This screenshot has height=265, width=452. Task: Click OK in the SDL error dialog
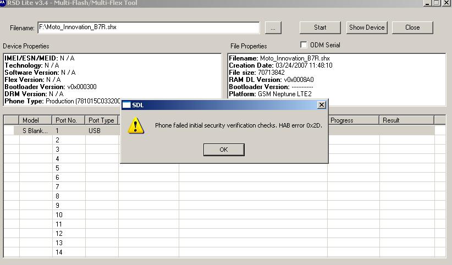pos(224,150)
